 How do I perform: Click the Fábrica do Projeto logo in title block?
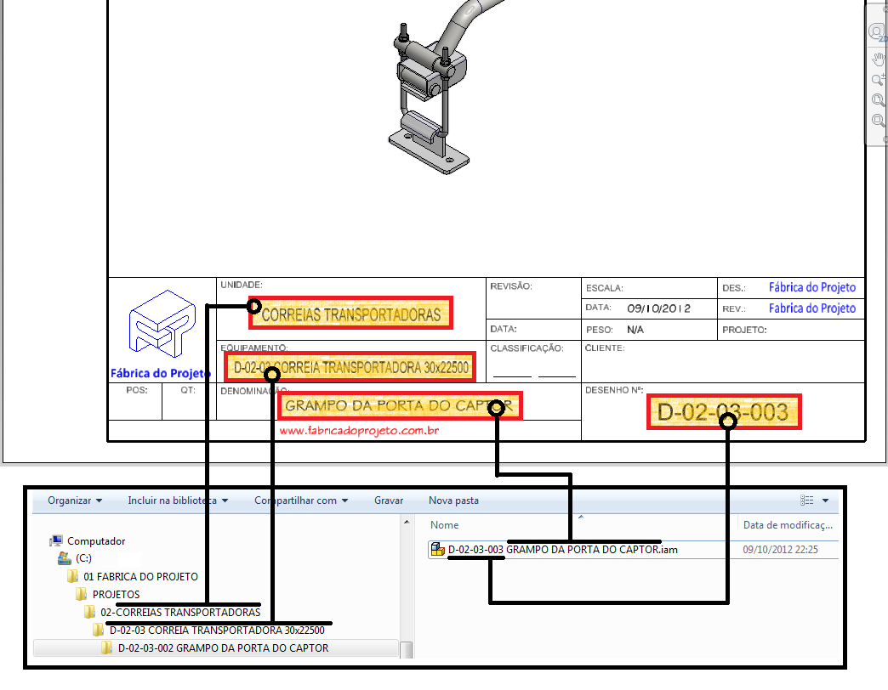(x=161, y=327)
